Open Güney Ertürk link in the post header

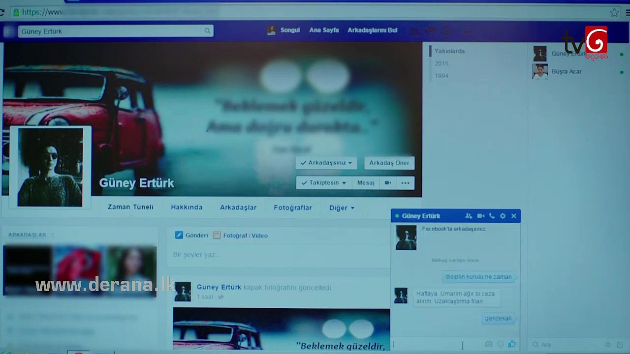219,287
